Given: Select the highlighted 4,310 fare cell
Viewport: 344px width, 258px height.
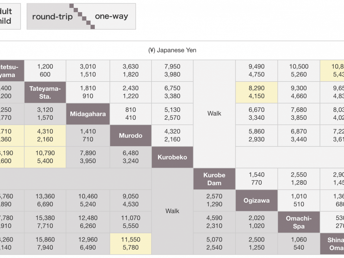Looking at the screenshot, I should (45, 135).
